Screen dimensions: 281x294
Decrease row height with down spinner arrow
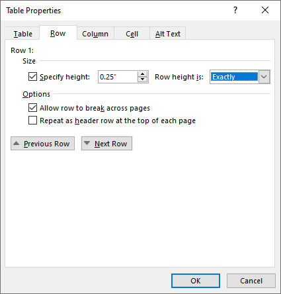(143, 79)
